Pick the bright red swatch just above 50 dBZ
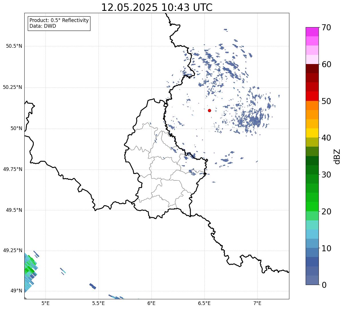 point(312,96)
